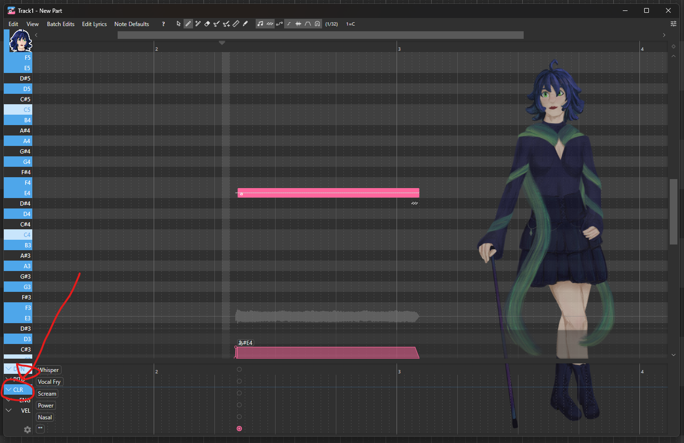Click the horizontal scroll left arrow

click(x=37, y=35)
